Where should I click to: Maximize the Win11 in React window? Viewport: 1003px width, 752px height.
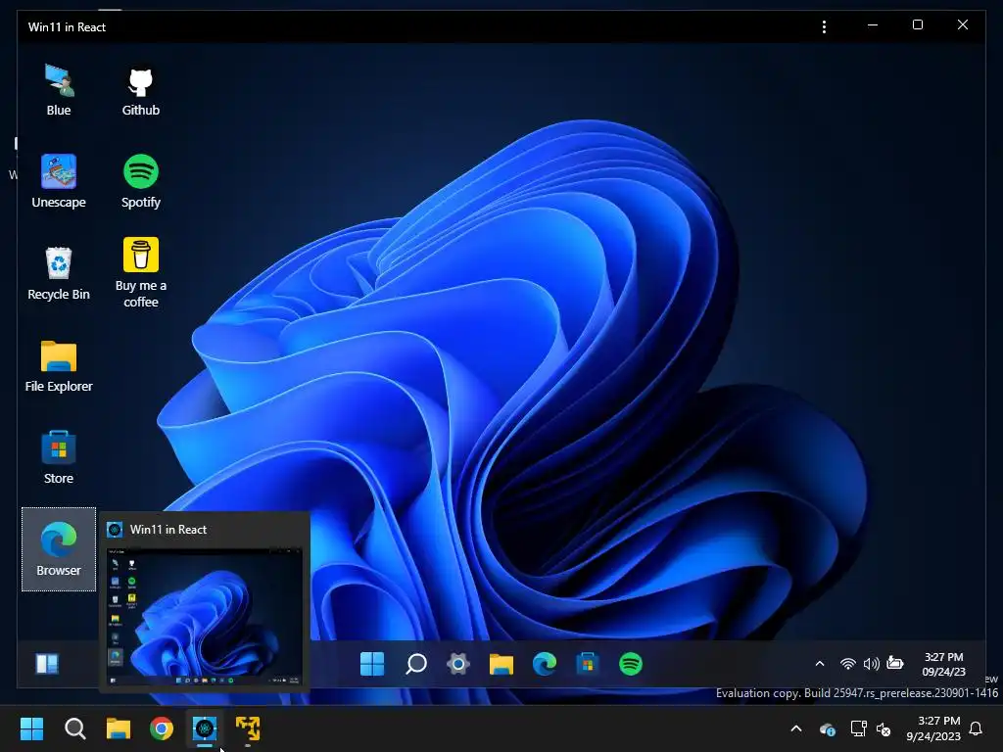[917, 24]
